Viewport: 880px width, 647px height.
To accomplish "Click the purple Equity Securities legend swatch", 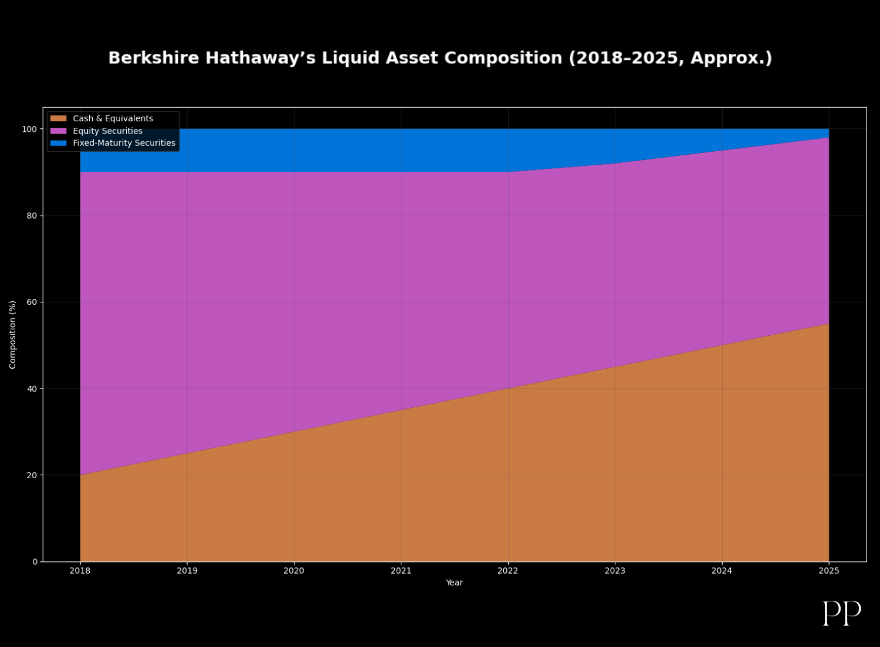I will [x=58, y=131].
